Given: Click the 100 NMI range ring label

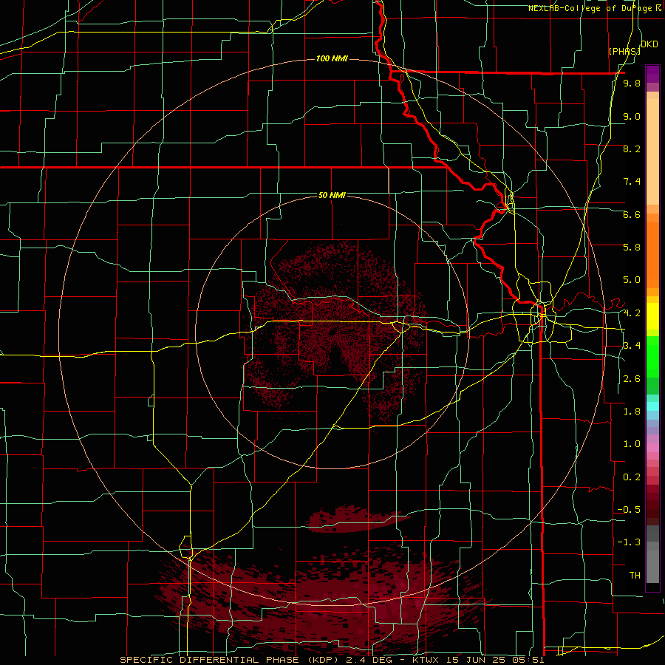Looking at the screenshot, I should 332,58.
